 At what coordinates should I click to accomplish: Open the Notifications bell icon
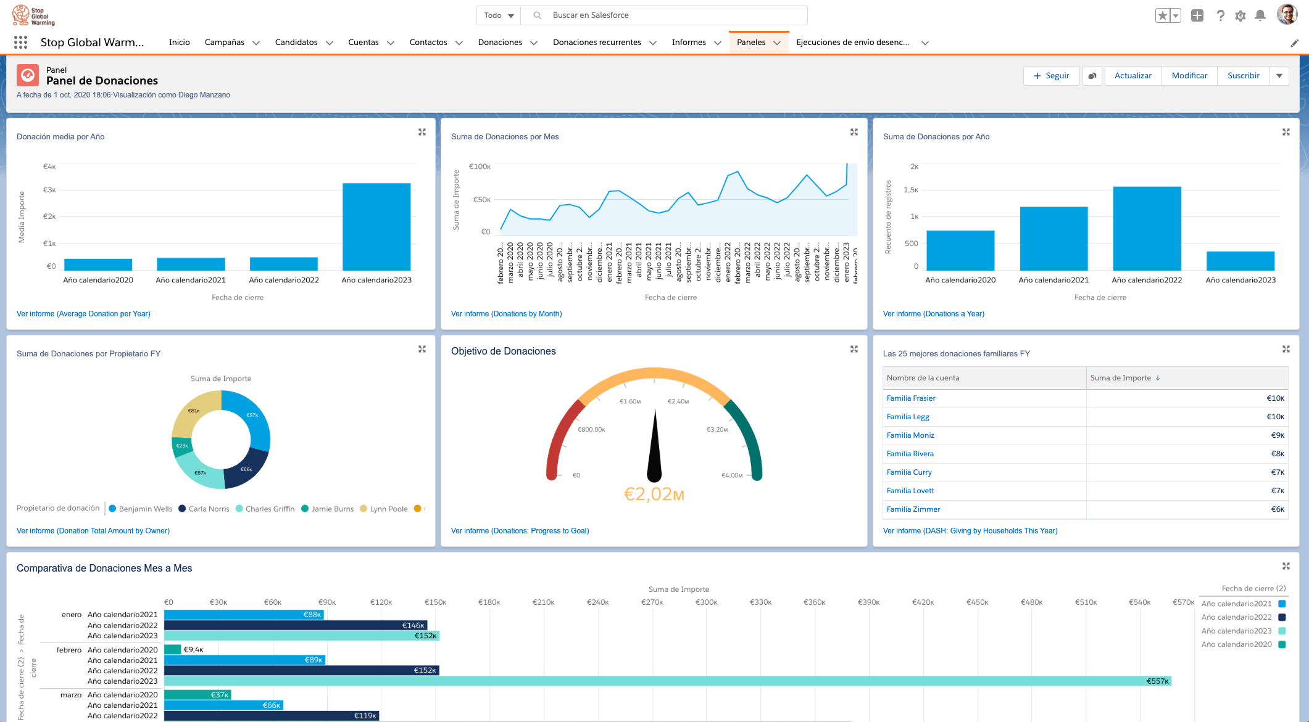[1261, 15]
